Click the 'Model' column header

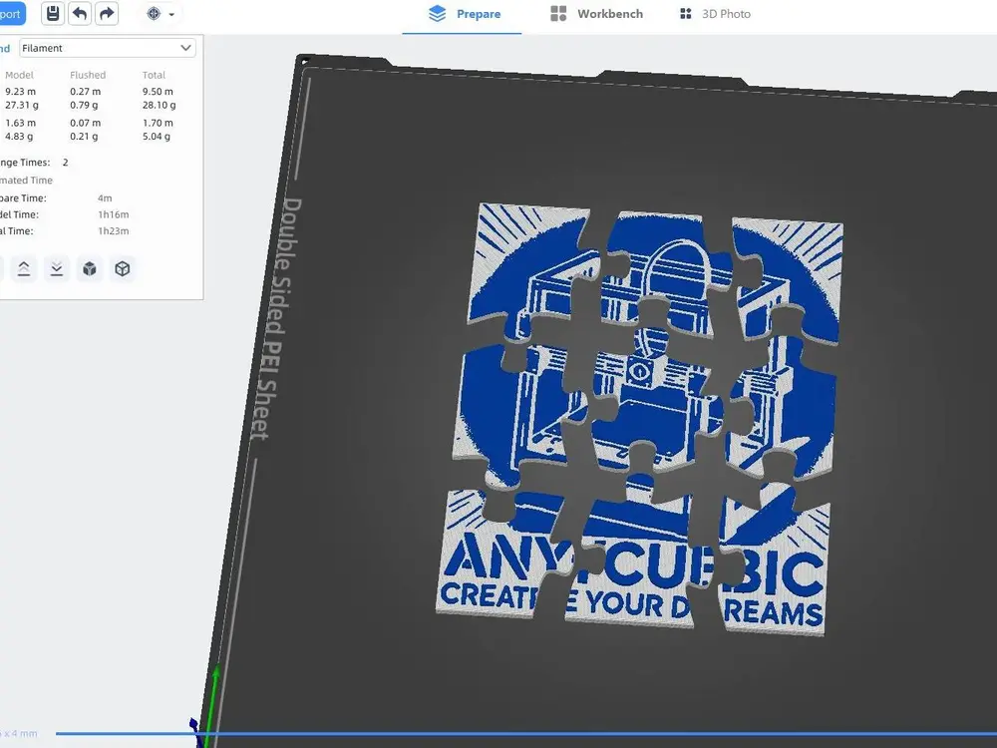[19, 75]
